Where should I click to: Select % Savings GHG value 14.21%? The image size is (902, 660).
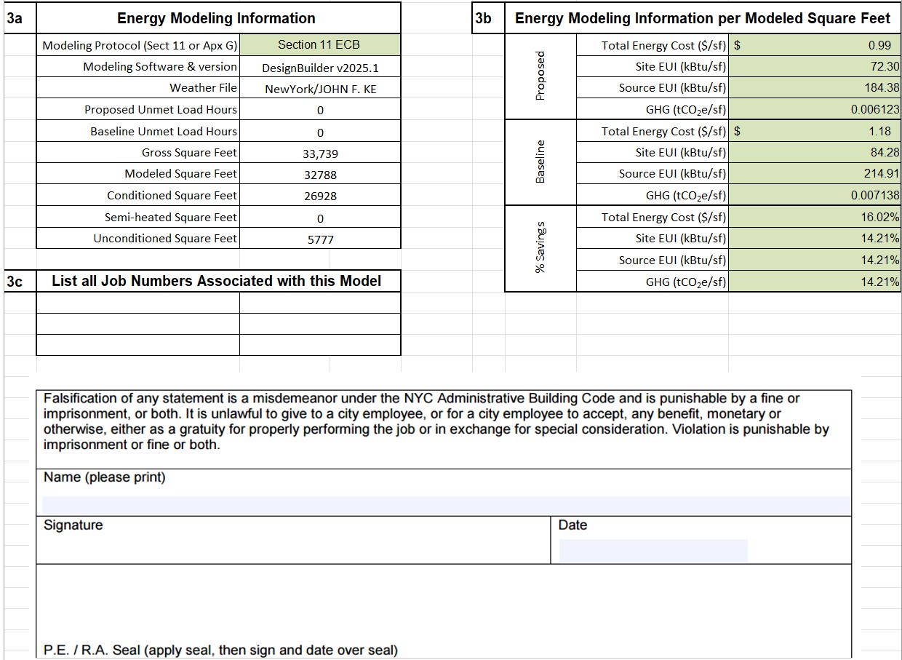815,282
